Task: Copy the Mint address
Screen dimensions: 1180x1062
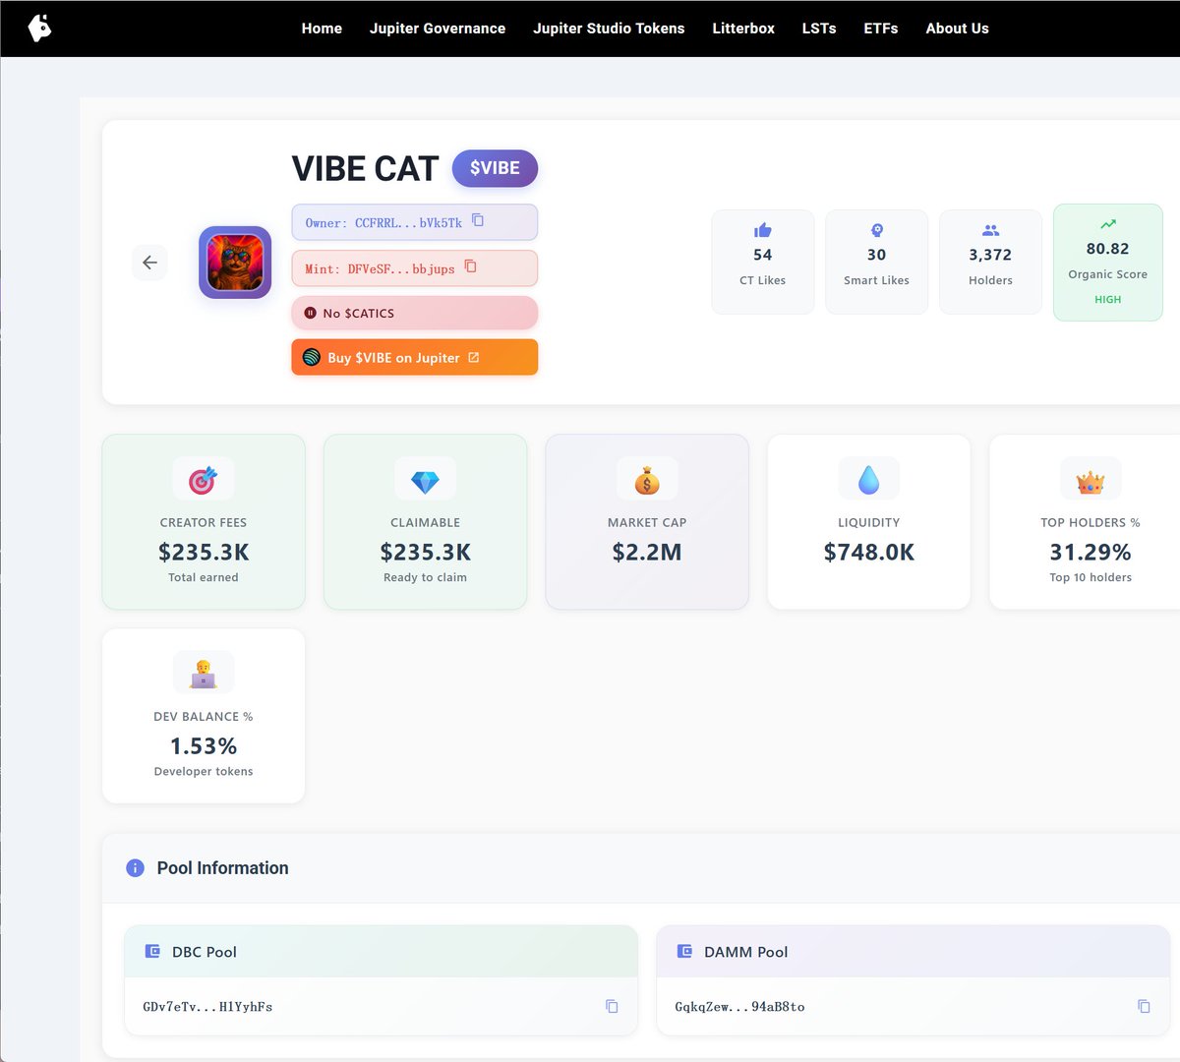Action: coord(470,266)
